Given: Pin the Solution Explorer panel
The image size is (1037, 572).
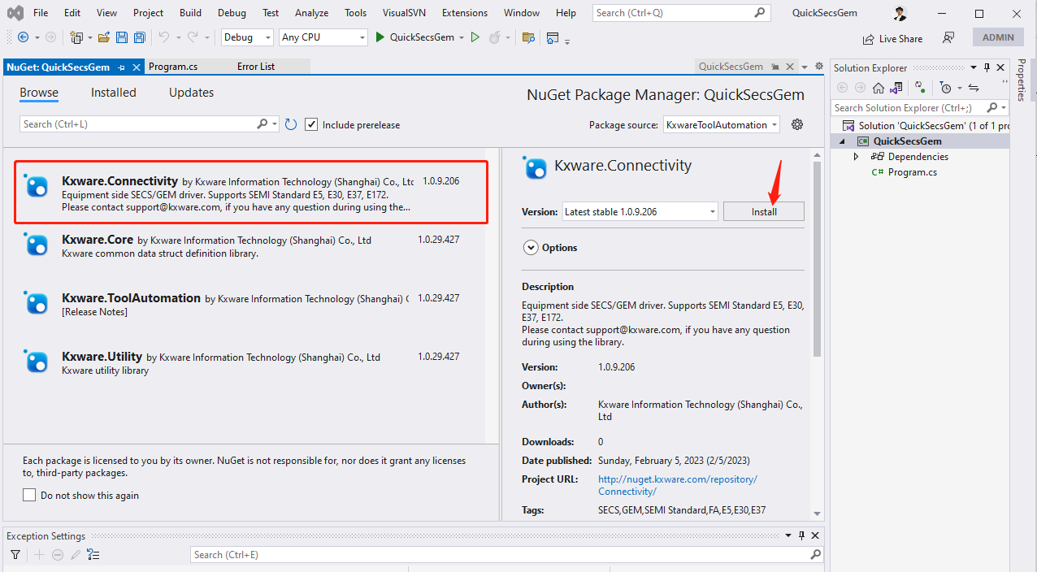Looking at the screenshot, I should [x=987, y=67].
